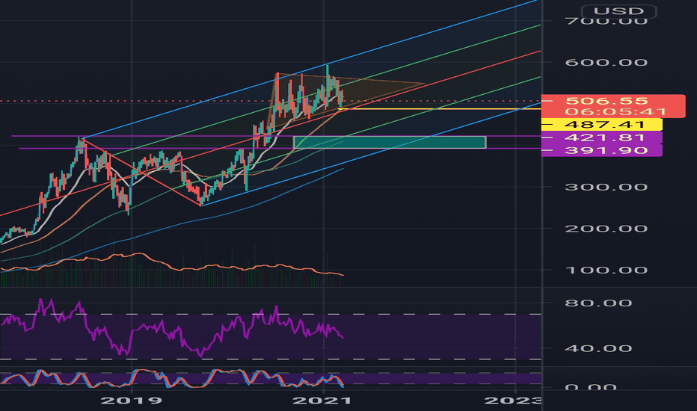Select the yellow horizontal price line
Screen dimensions: 697x411
pyautogui.click(x=440, y=109)
